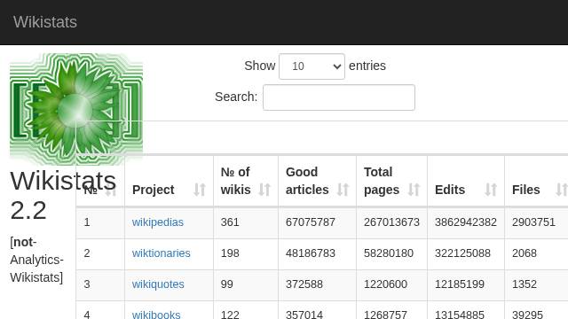568x319 pixels.
Task: Open the wikiquotes project link
Action: point(158,284)
